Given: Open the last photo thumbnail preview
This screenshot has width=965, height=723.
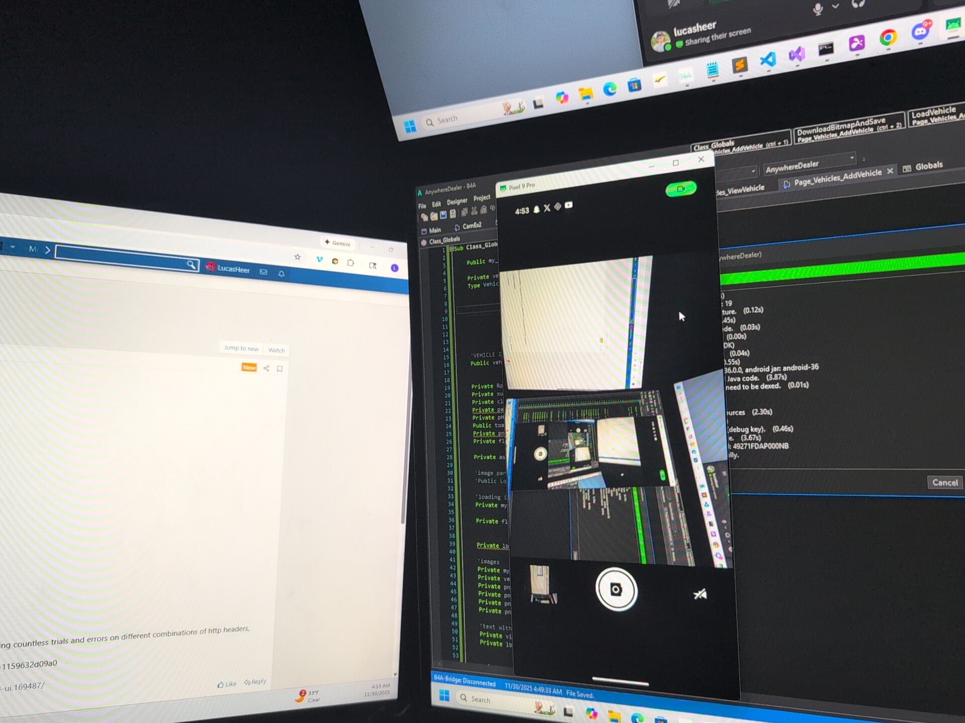Looking at the screenshot, I should (x=542, y=583).
